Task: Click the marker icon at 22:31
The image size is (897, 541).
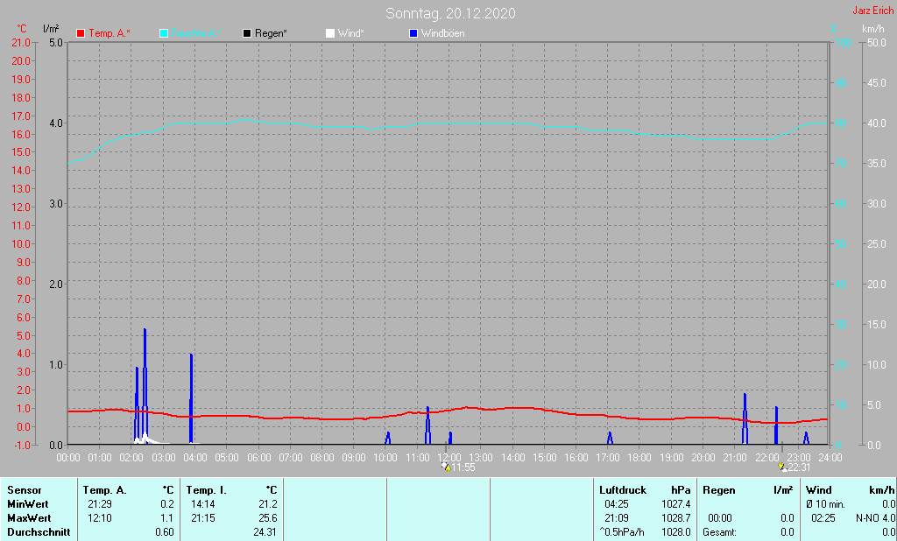Action: 782,467
